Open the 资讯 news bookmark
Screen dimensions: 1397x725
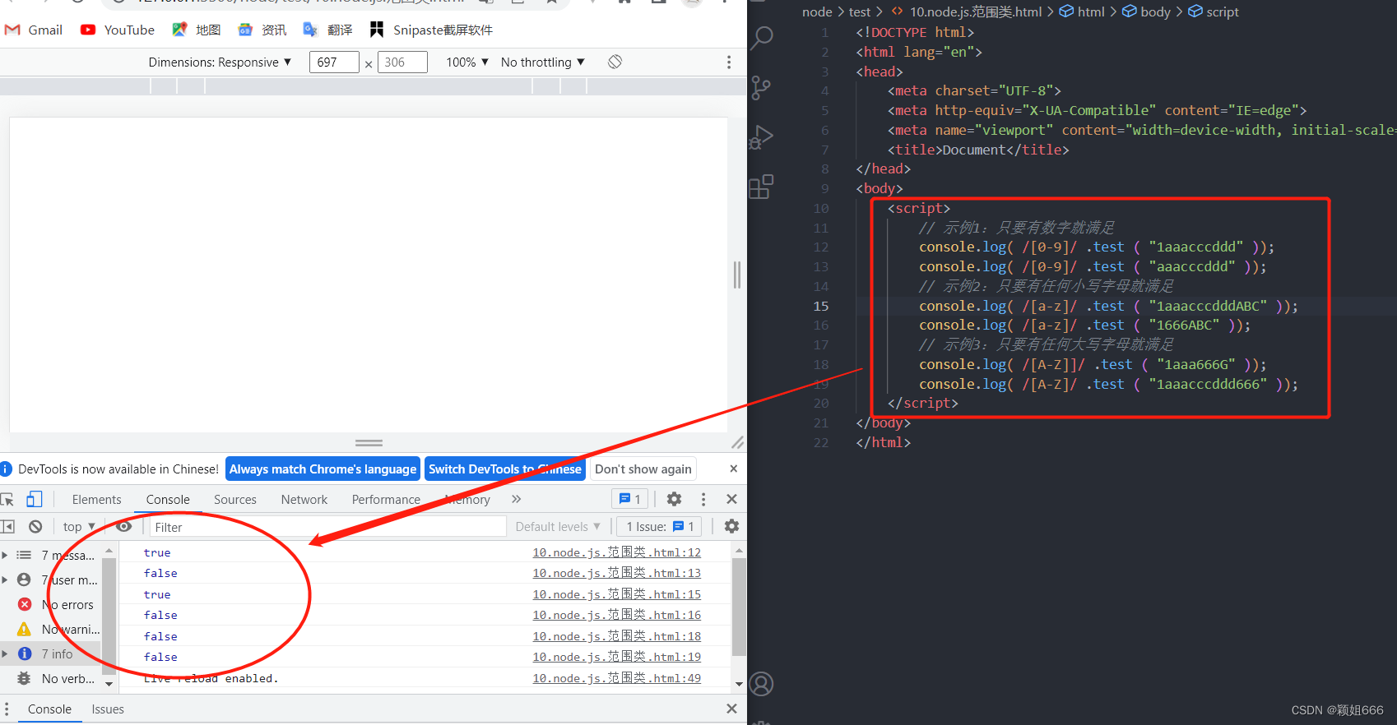262,30
